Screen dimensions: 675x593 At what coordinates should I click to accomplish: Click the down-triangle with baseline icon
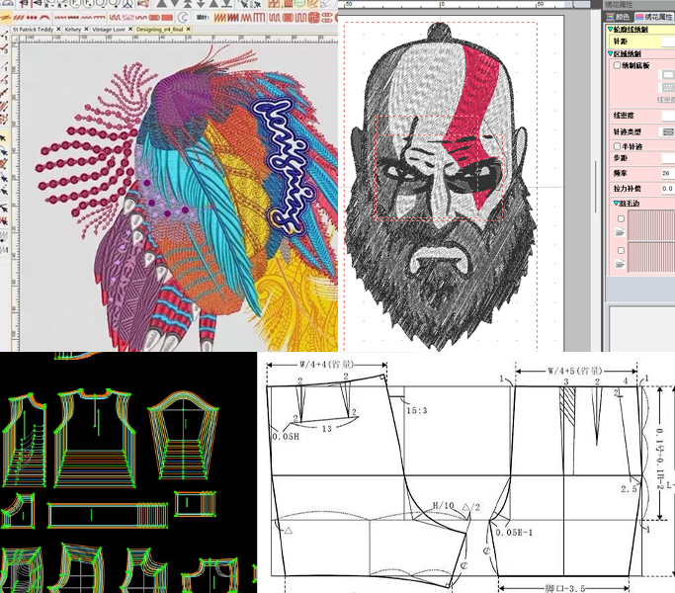pos(227,4)
